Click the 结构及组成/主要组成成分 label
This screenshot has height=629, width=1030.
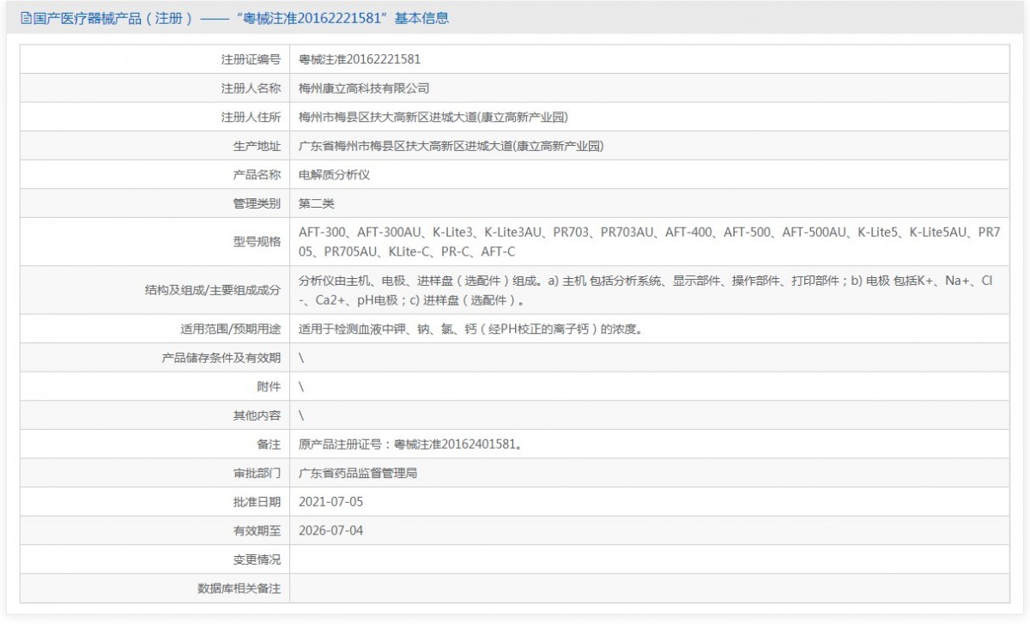pos(214,291)
